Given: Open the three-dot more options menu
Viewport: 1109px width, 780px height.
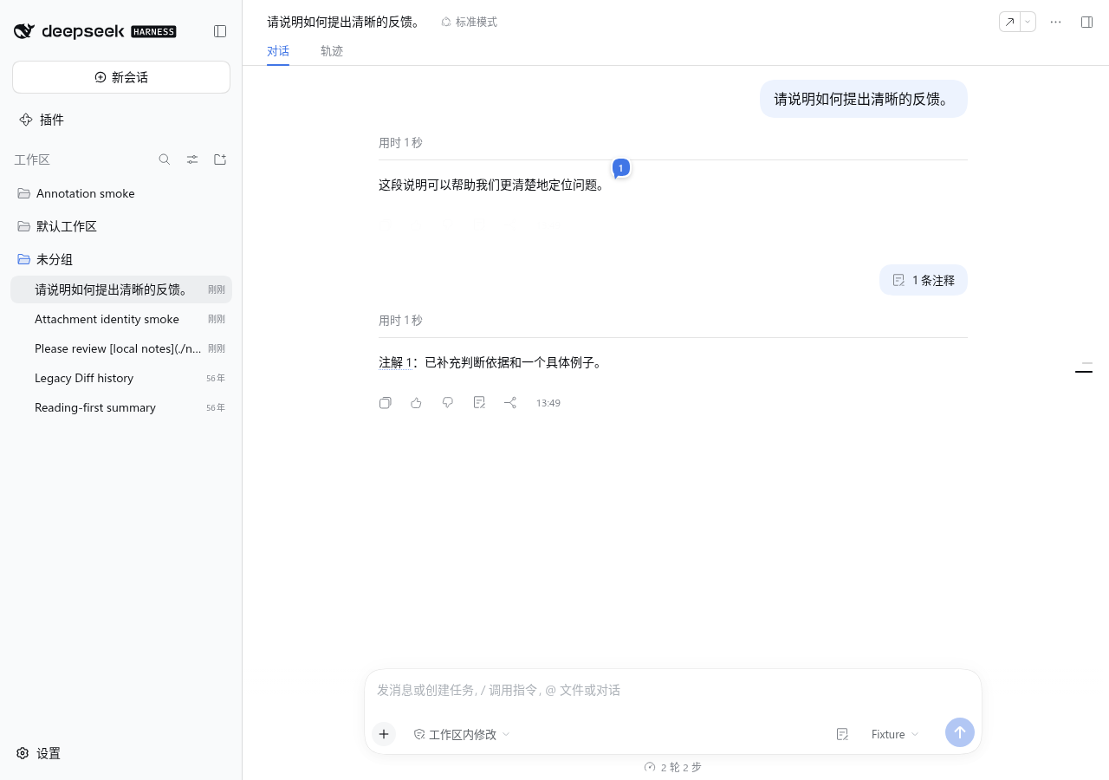Looking at the screenshot, I should click(x=1055, y=22).
